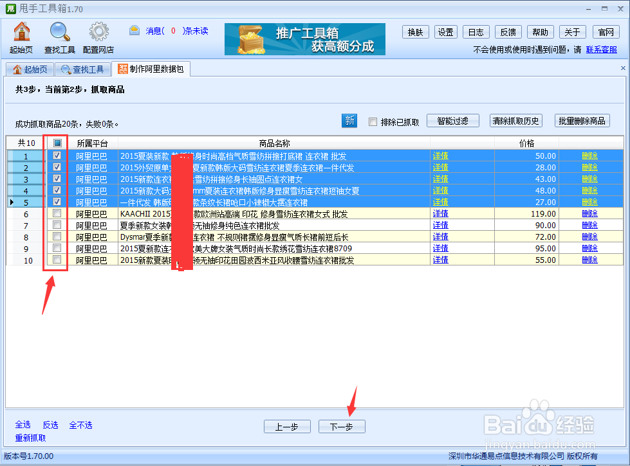Click 删除 on the last product row
Screen dimensions: 630x466
click(589, 259)
